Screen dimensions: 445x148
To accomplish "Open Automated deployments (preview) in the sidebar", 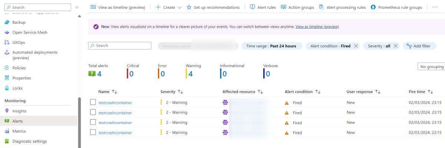I will point(34,55).
